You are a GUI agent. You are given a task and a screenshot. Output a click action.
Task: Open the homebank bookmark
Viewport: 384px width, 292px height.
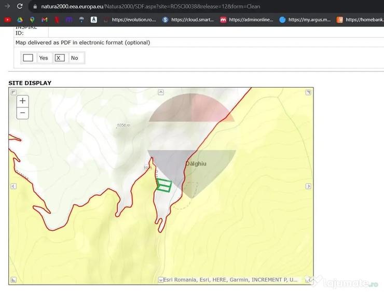click(x=360, y=20)
